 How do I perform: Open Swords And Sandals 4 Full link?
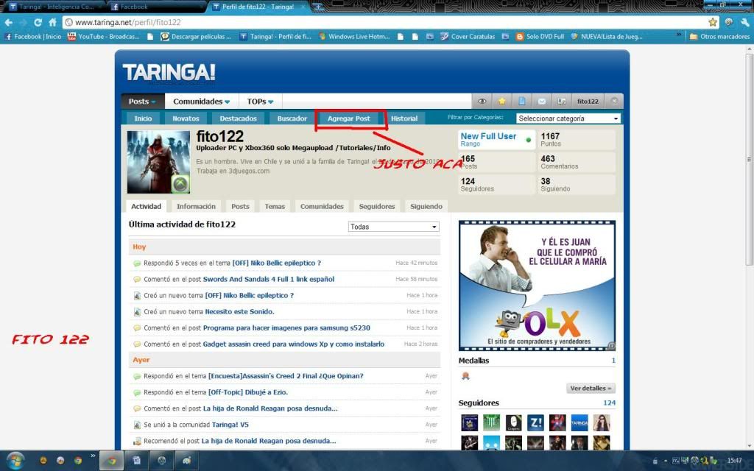point(268,279)
